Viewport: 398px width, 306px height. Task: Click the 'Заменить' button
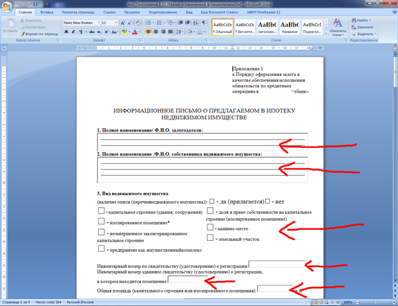(362, 27)
